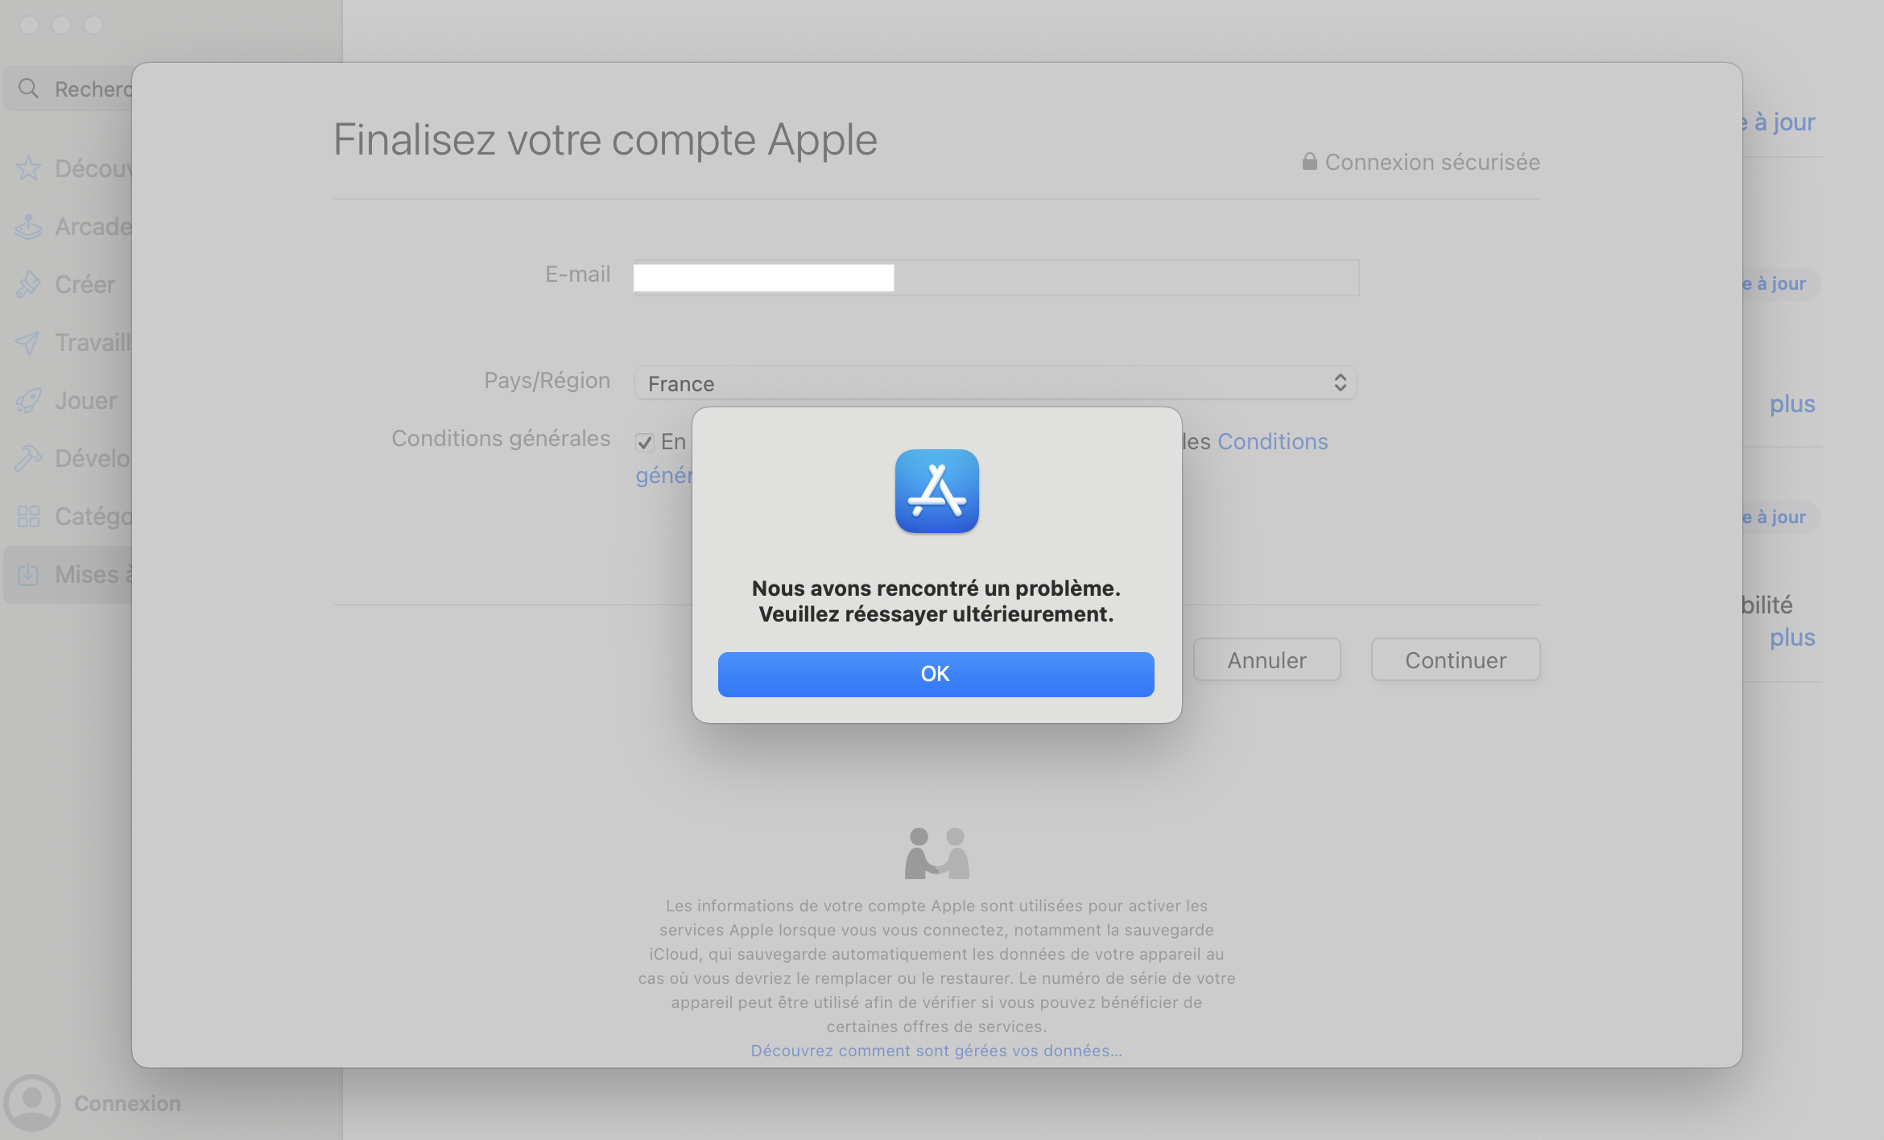Click the Continuer button
The image size is (1884, 1140).
[1456, 660]
